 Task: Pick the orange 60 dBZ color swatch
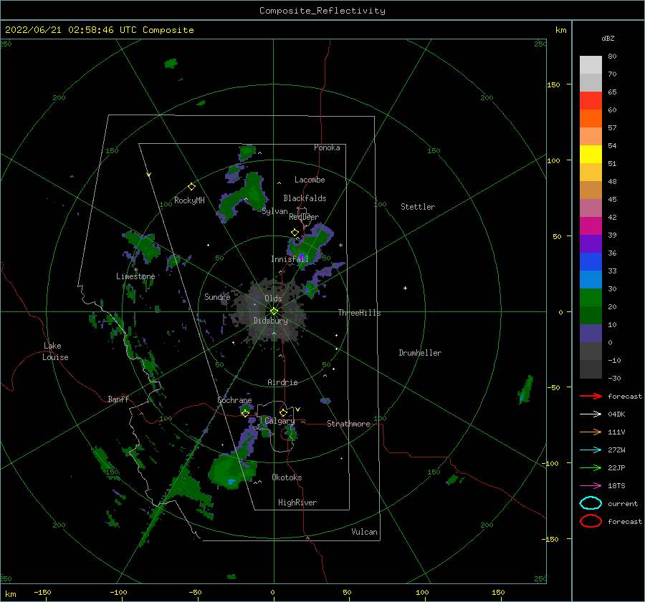click(591, 118)
